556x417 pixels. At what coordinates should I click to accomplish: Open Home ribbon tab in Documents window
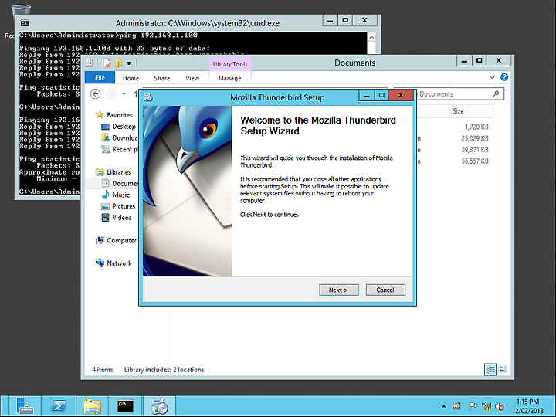pyautogui.click(x=131, y=78)
